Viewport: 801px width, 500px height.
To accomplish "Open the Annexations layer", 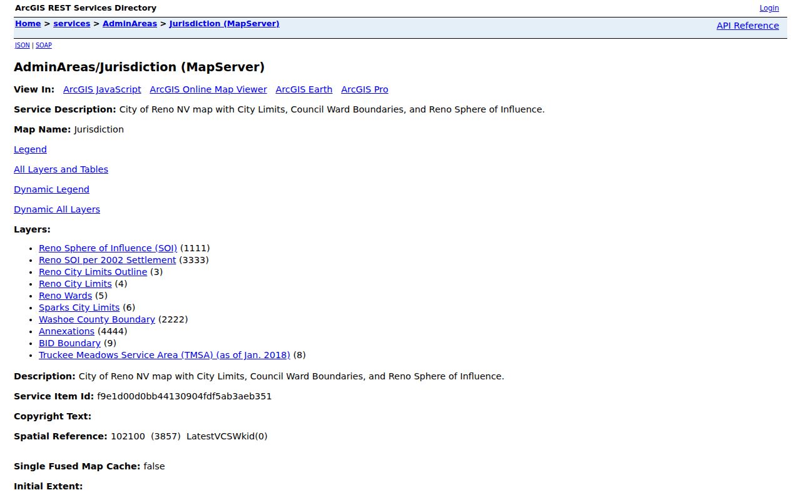I will pyautogui.click(x=66, y=331).
